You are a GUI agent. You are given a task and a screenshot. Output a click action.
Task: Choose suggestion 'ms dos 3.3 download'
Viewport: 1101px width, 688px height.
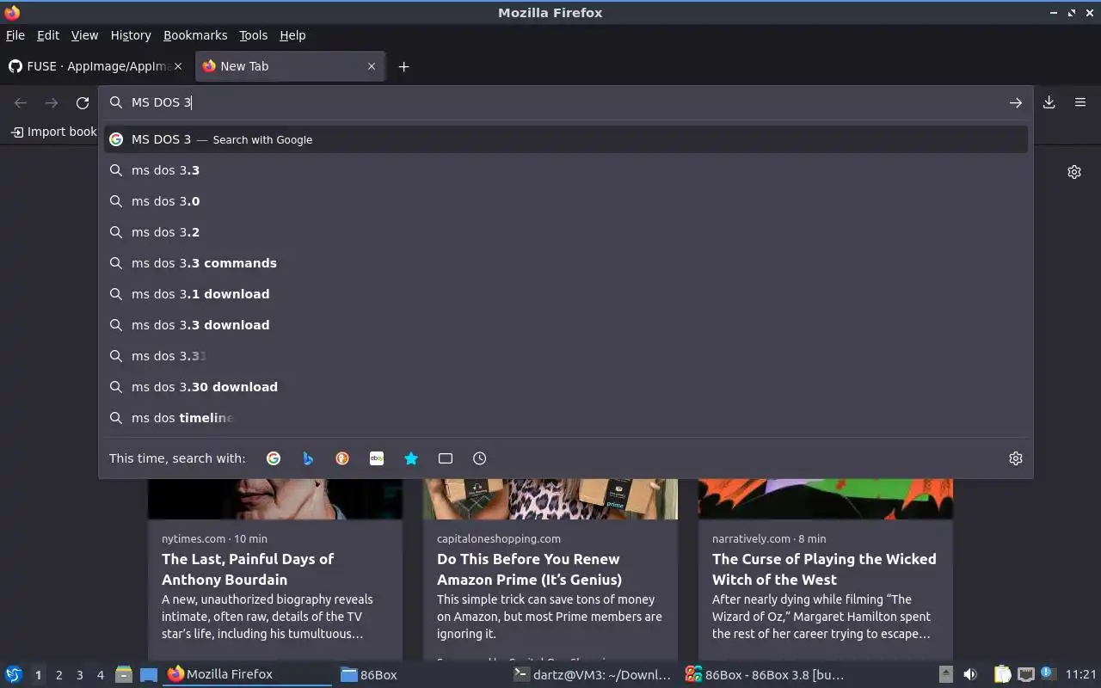(566, 325)
